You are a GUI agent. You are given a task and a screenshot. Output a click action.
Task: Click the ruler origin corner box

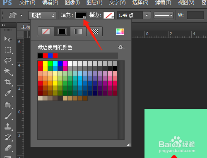20,34
